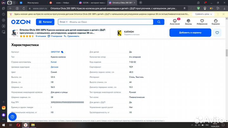
Task: Click the value 'Сталь, Текстиль'
Action: click(x=136, y=77)
